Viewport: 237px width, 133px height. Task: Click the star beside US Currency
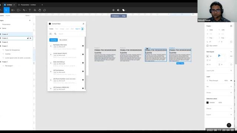pos(83,88)
